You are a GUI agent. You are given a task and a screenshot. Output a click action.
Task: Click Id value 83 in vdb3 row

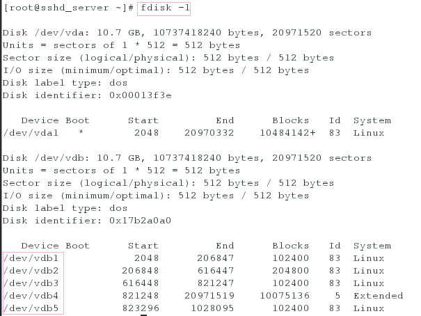(x=335, y=283)
